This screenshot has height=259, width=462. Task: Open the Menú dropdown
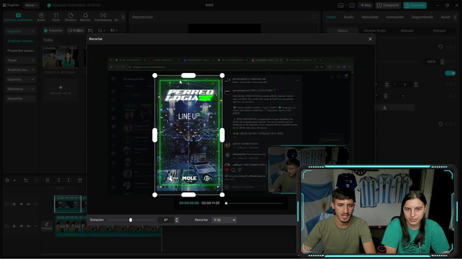tap(32, 5)
